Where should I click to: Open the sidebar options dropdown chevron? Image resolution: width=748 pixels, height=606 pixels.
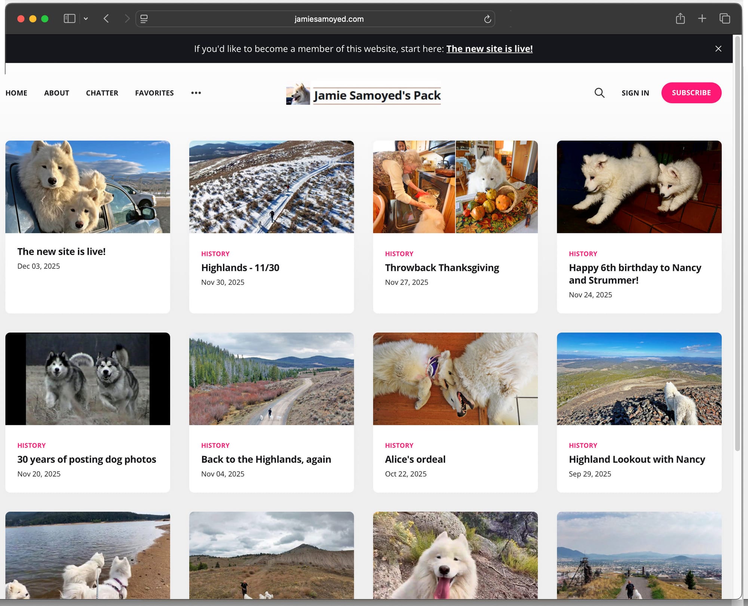pyautogui.click(x=86, y=19)
